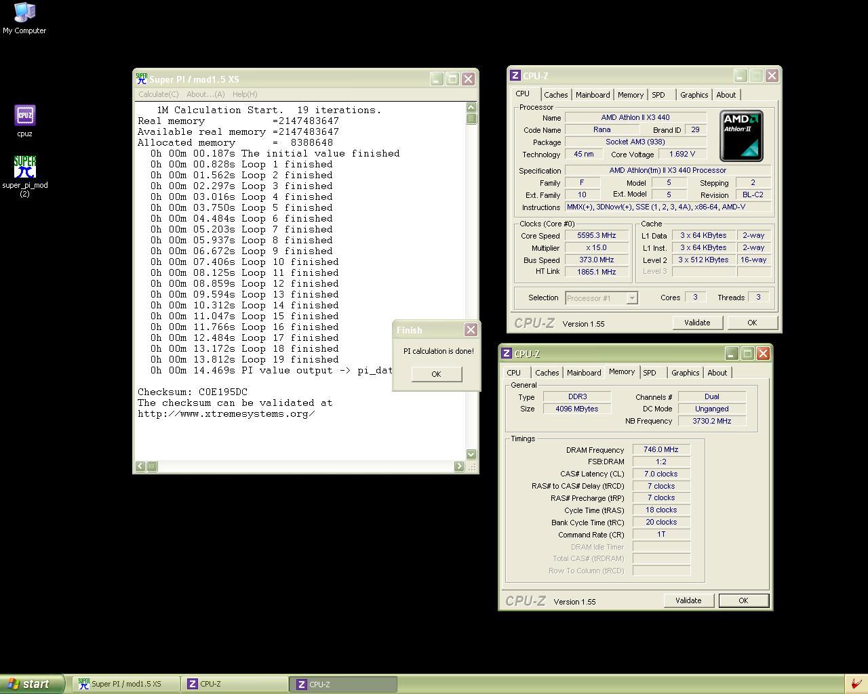Activate the second CPU-Z taskbar button
868x694 pixels.
[x=343, y=685]
